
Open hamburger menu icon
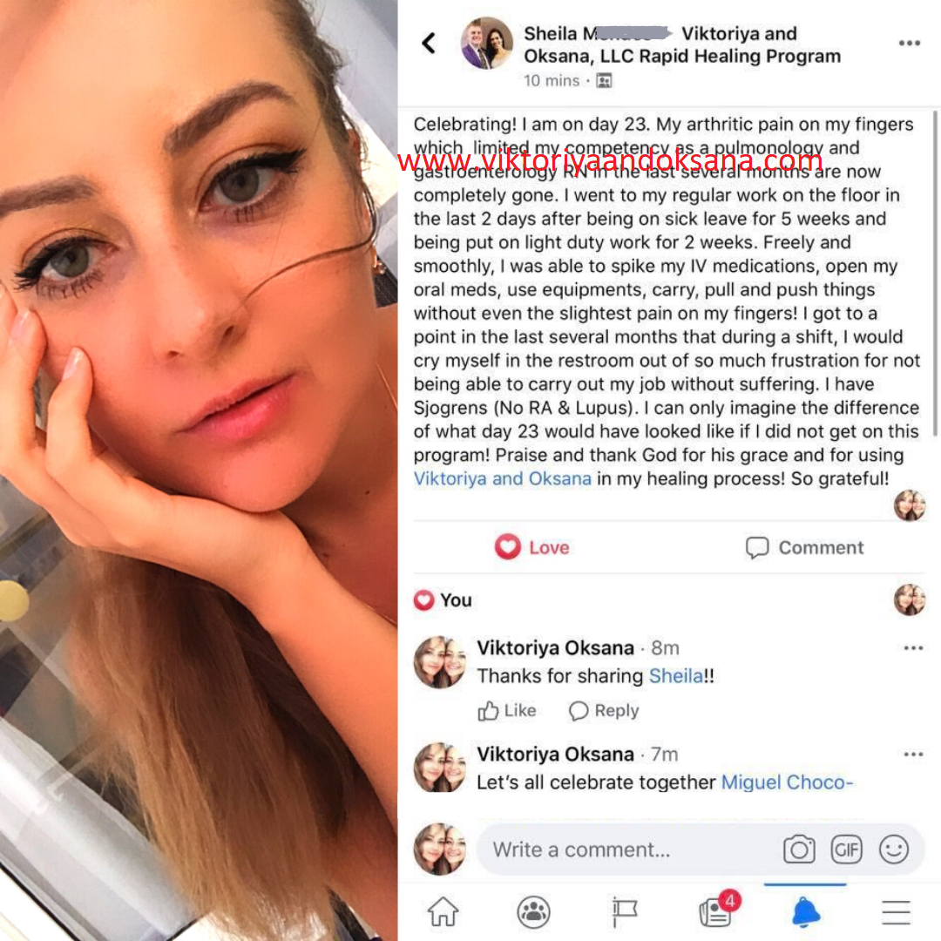pyautogui.click(x=896, y=912)
